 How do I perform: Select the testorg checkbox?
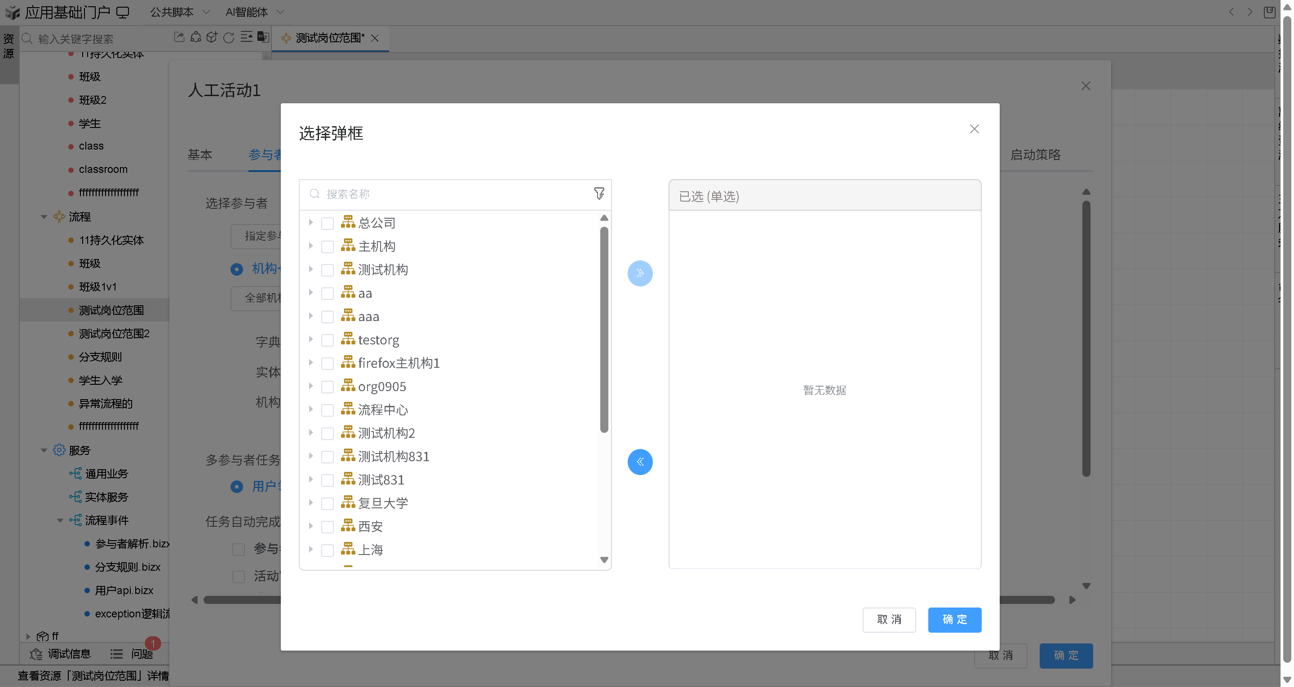tap(327, 340)
